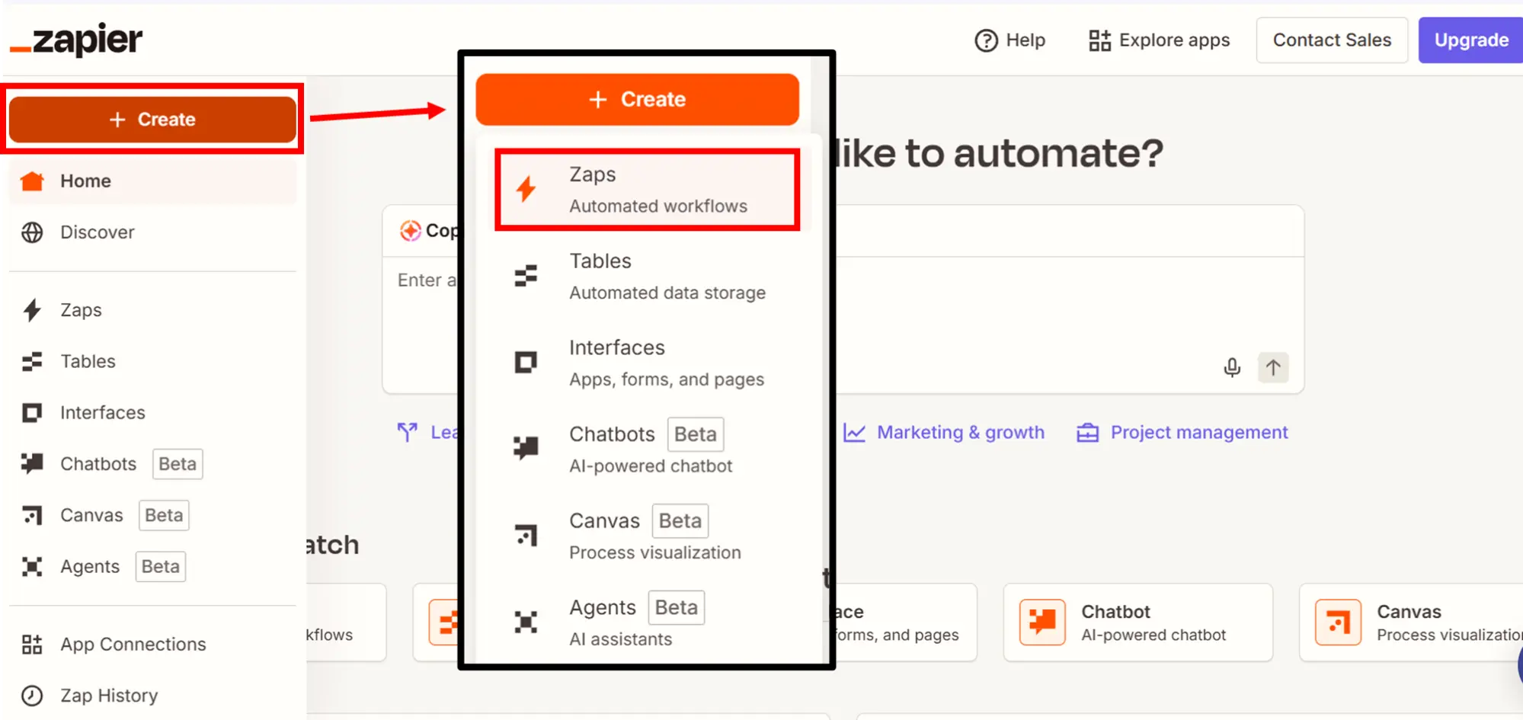The width and height of the screenshot is (1523, 720).
Task: Click the Explore apps grid icon
Action: pyautogui.click(x=1099, y=40)
